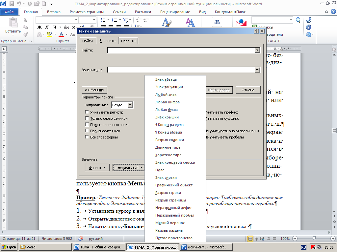Click the zoom slider handle

point(314,238)
